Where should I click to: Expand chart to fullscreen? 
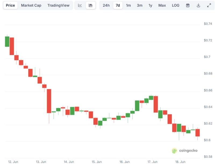coord(209,5)
